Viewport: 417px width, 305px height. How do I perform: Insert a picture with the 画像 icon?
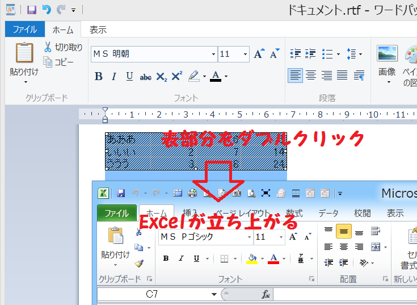tap(387, 55)
